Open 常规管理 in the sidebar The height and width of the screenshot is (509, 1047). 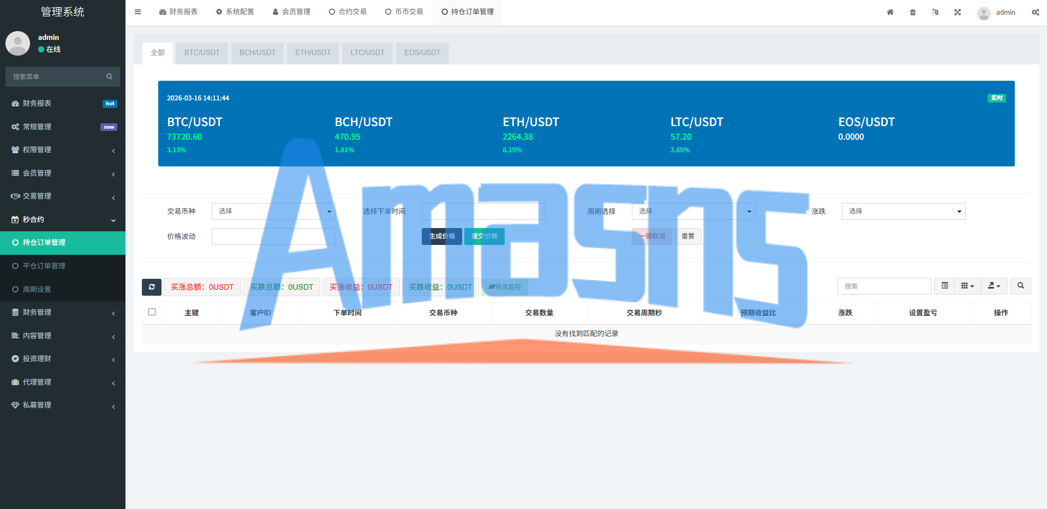[x=63, y=127]
